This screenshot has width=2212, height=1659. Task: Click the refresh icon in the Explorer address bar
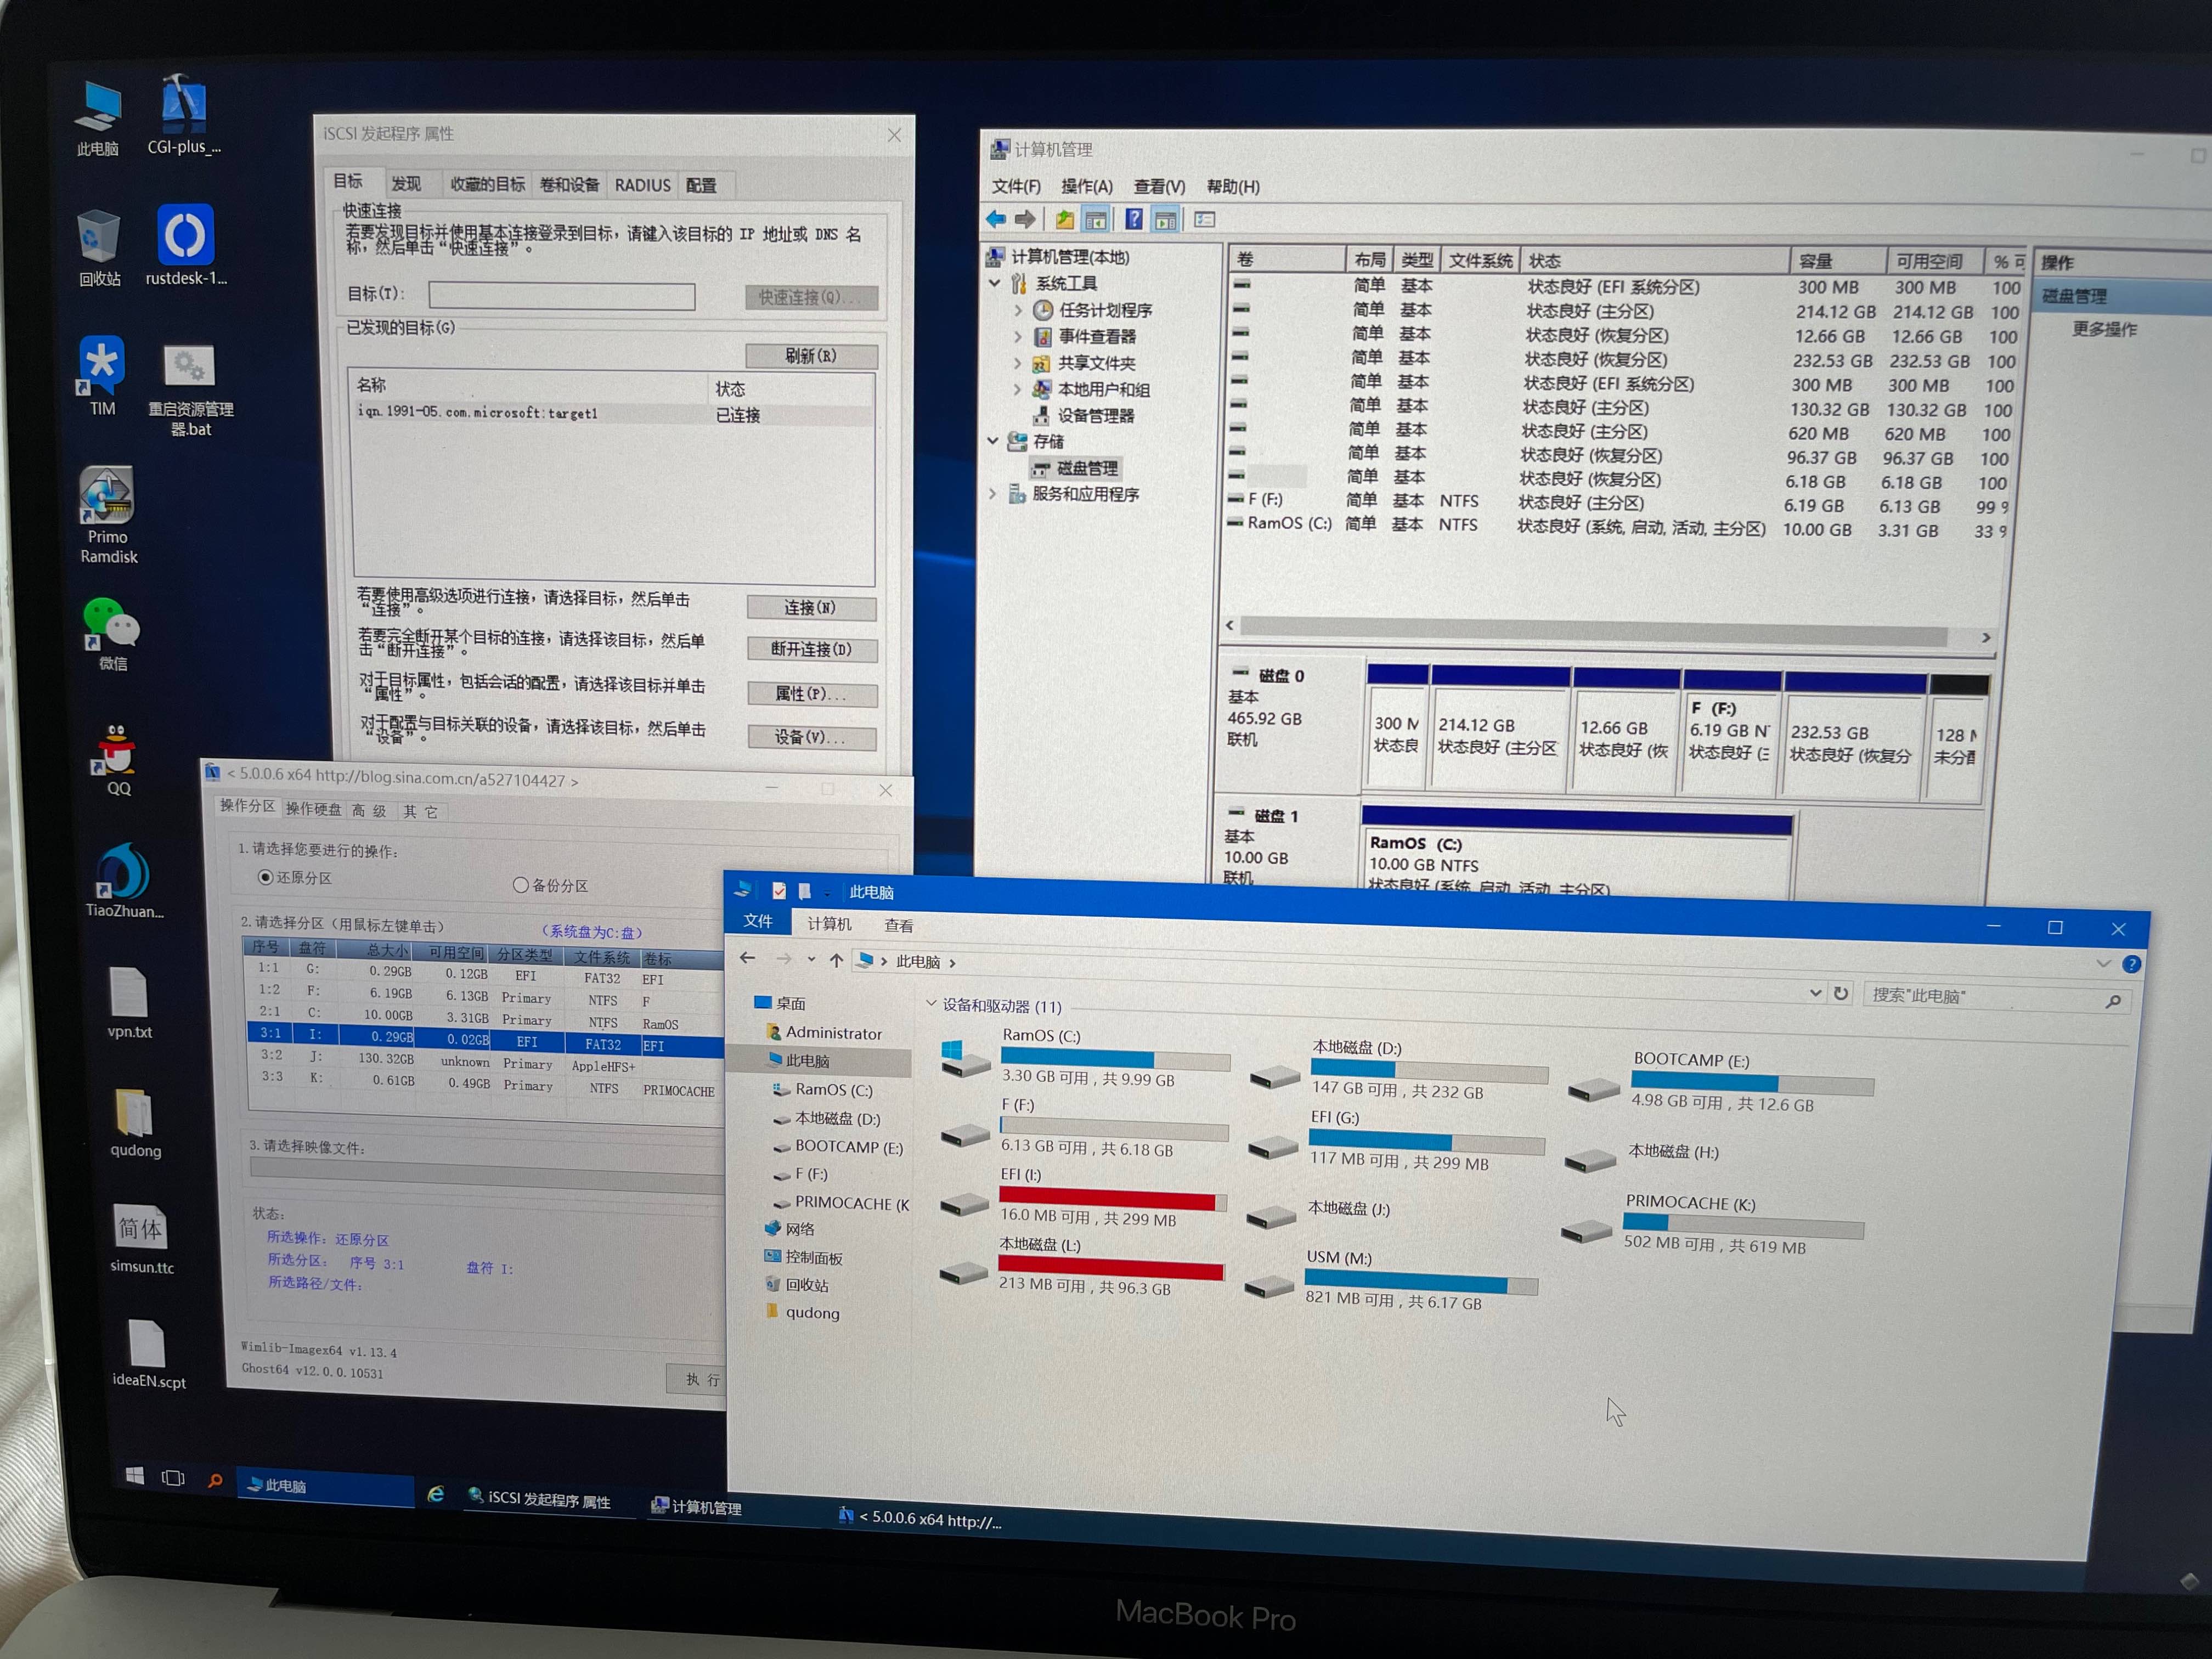click(x=1841, y=993)
